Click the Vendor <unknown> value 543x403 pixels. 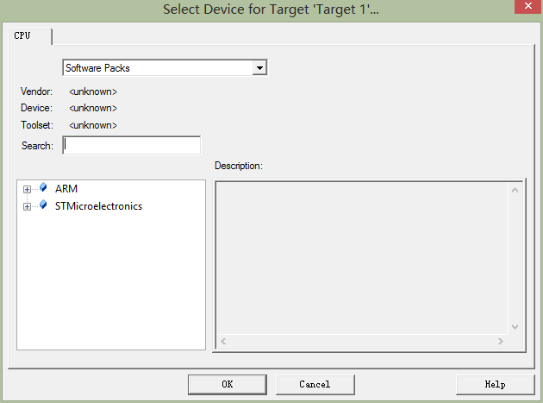(93, 91)
